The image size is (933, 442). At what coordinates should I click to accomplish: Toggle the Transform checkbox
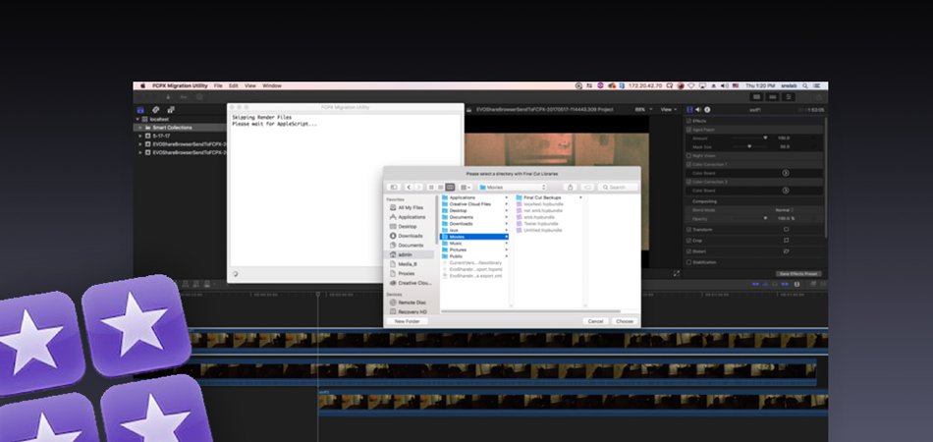click(689, 230)
